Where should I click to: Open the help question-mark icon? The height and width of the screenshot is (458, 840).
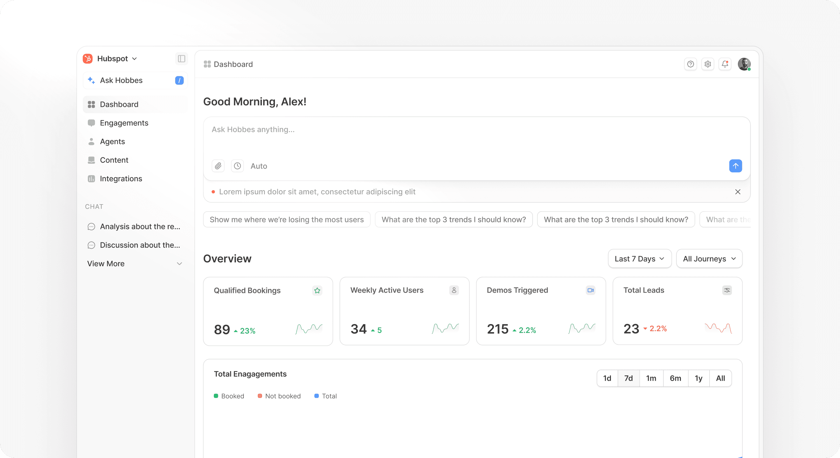click(690, 64)
